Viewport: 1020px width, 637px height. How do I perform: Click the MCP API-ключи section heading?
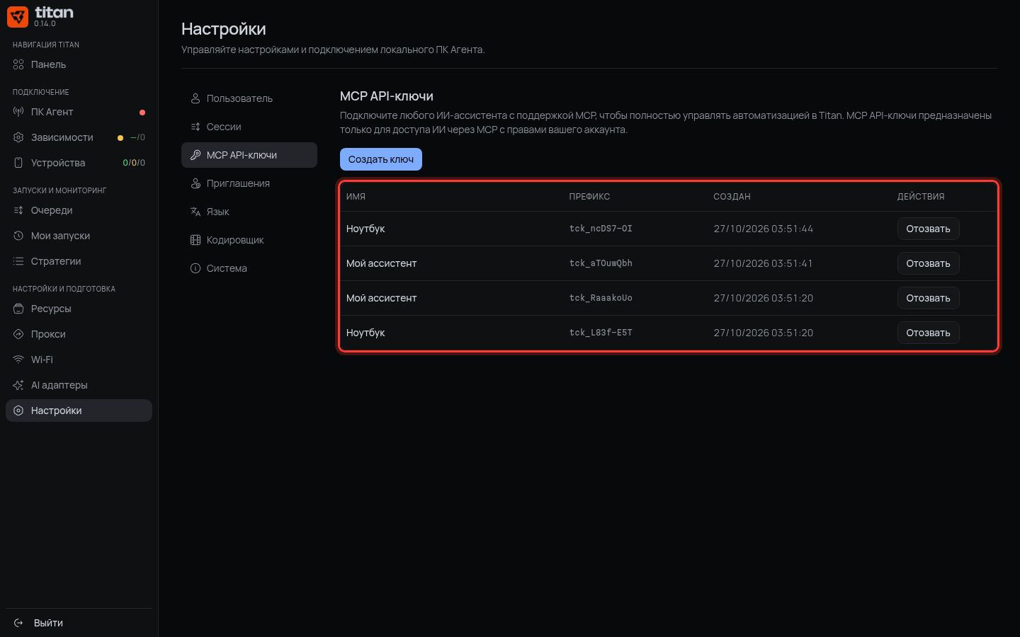click(x=387, y=96)
